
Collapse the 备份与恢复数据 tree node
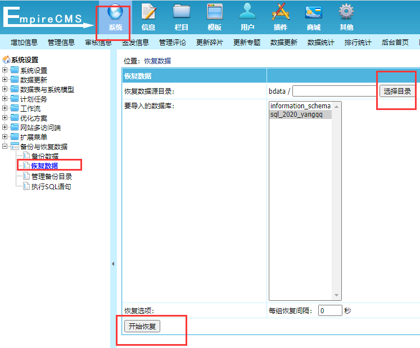[x=4, y=146]
